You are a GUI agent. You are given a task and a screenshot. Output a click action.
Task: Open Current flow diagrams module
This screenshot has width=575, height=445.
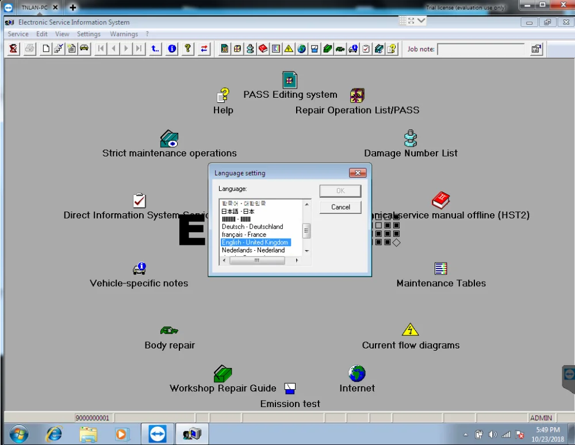click(410, 329)
